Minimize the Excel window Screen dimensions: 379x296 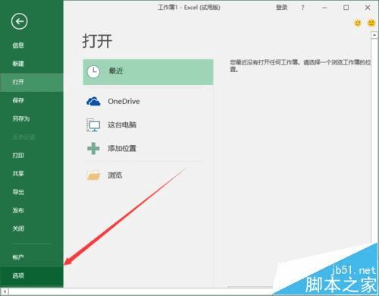[x=324, y=8]
